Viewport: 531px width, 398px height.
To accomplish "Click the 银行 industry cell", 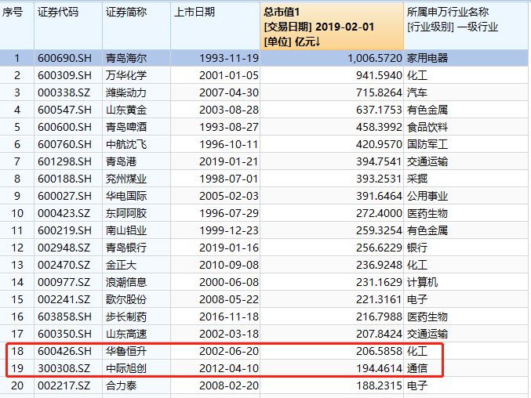I will click(466, 248).
